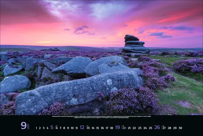Click the large month number 9
The height and width of the screenshot is (136, 203).
[23, 125]
